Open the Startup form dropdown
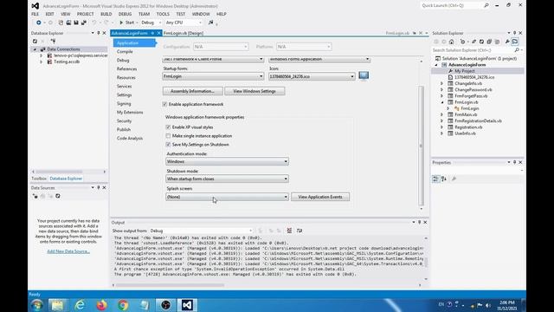 point(213,76)
